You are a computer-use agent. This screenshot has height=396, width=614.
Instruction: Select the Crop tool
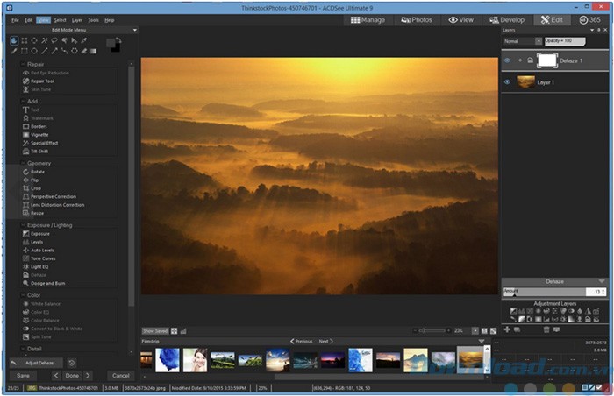[38, 188]
